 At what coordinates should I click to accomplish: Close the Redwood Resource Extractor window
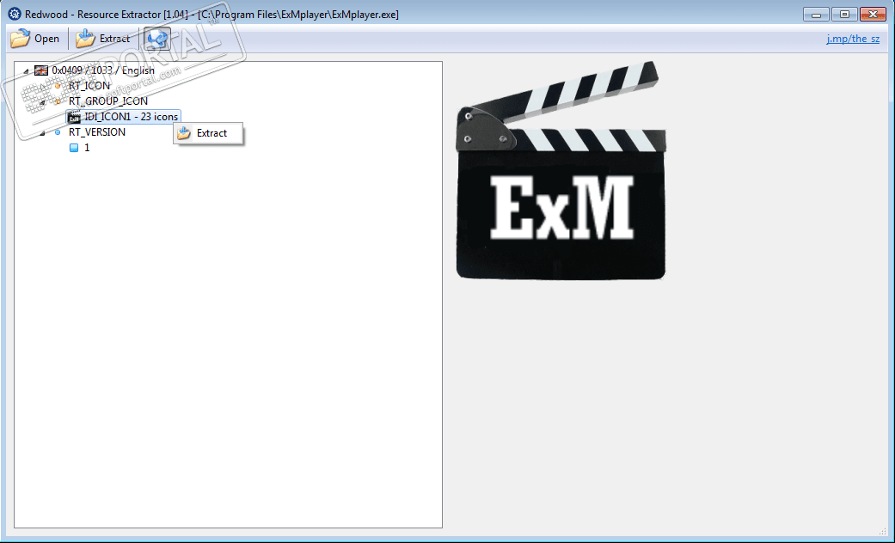tap(873, 15)
